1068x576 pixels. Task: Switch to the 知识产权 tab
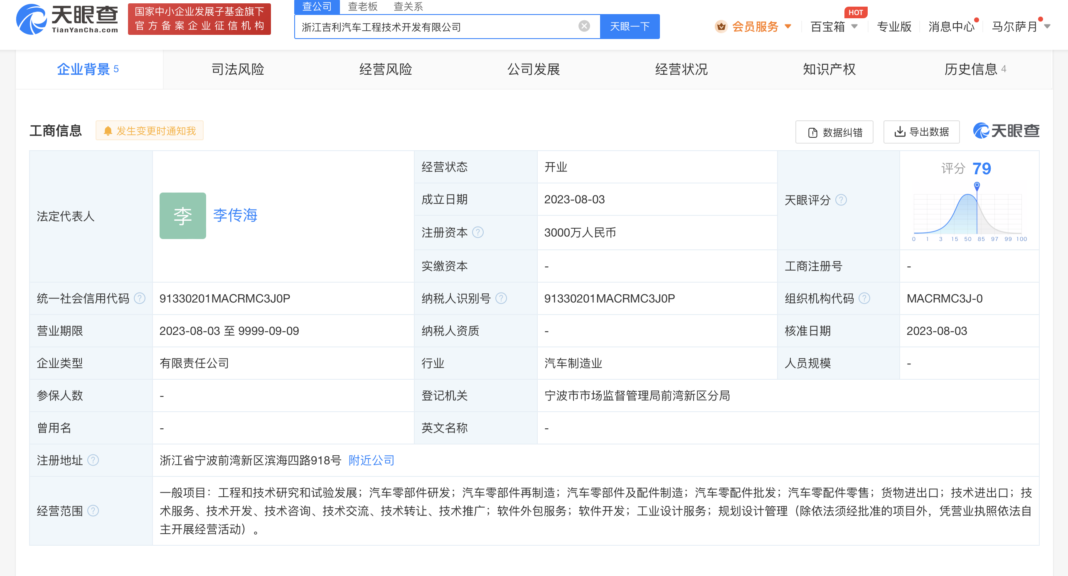click(x=829, y=69)
